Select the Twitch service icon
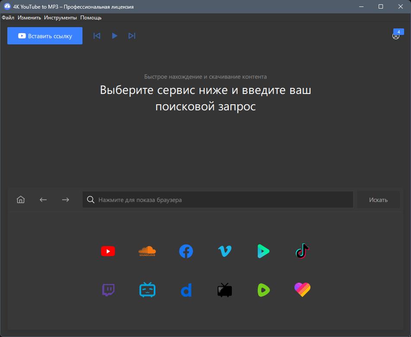This screenshot has width=411, height=337. point(108,290)
